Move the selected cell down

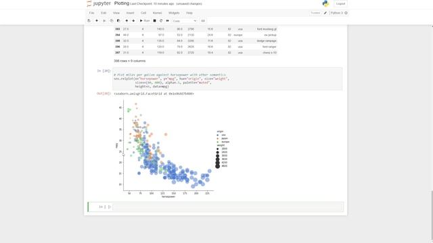click(133, 21)
